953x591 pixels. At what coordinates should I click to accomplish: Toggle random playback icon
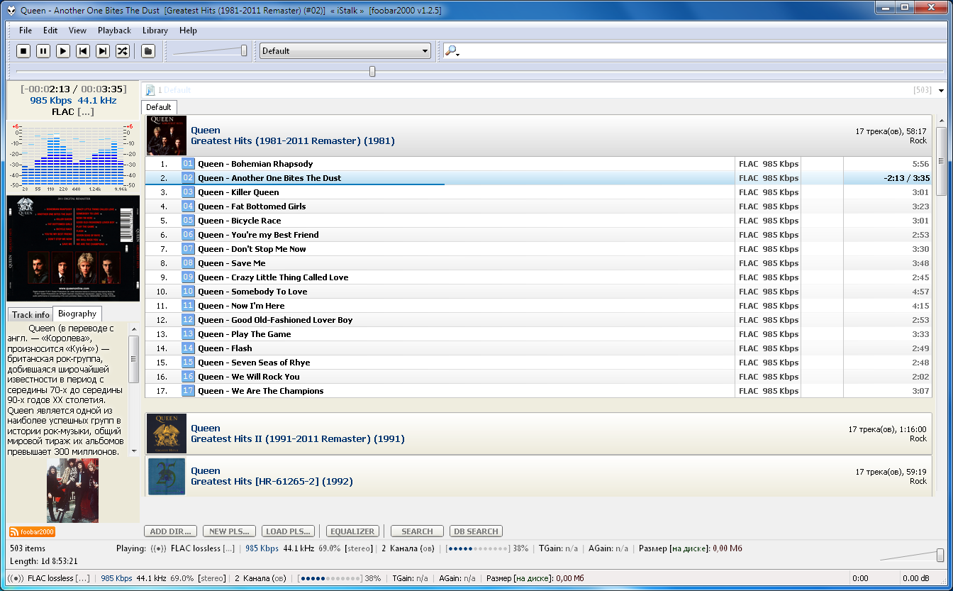coord(123,51)
